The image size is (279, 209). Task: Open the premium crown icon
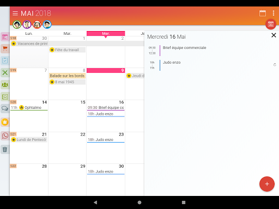pos(5,122)
